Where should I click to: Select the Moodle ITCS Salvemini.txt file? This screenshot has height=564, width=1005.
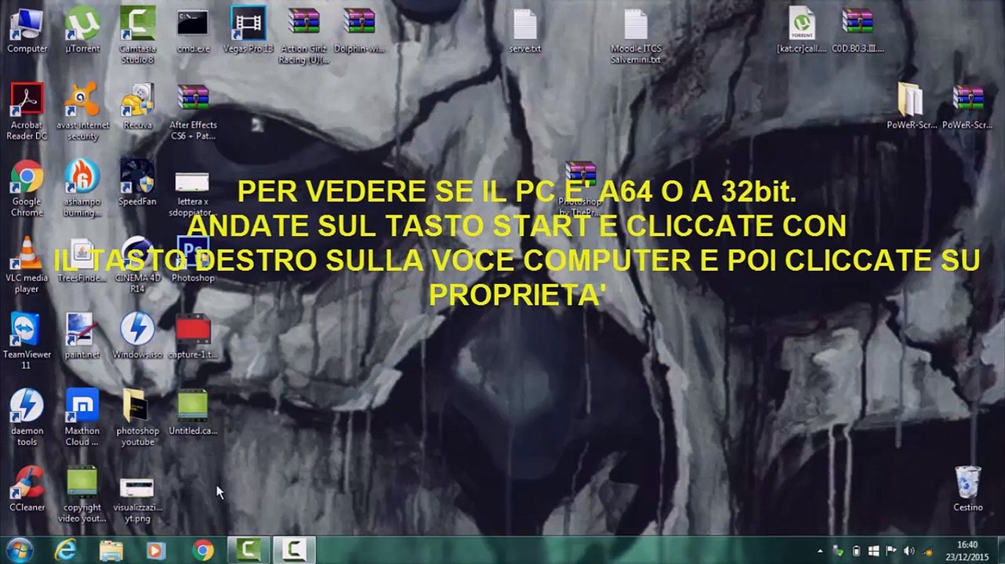coord(636,35)
